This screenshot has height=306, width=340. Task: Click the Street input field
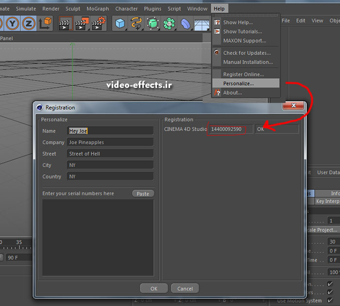coord(110,153)
